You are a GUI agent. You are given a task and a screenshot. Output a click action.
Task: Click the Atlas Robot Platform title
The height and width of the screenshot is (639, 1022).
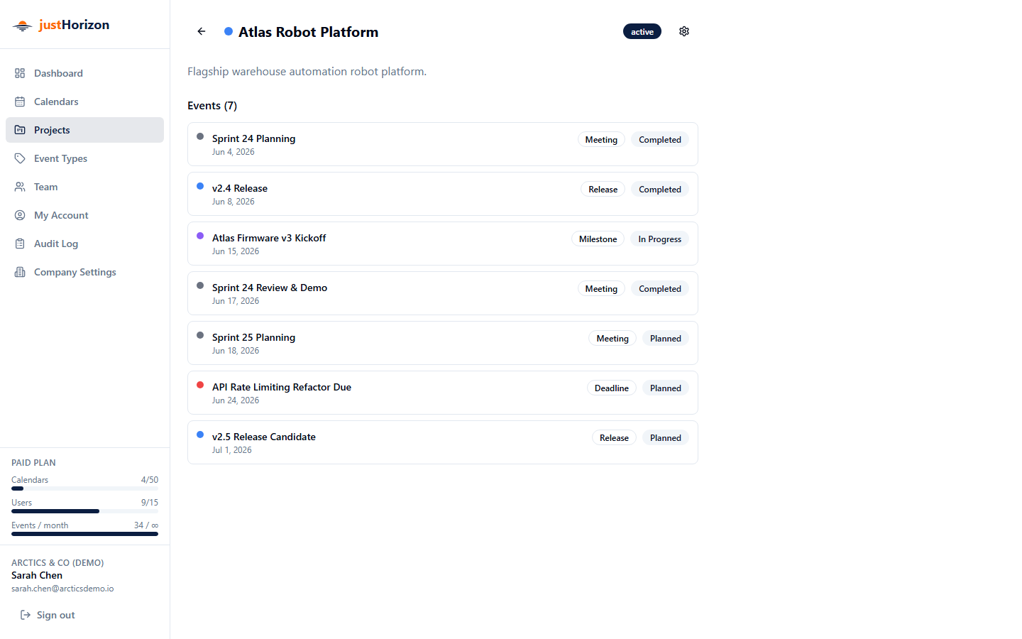coord(308,32)
